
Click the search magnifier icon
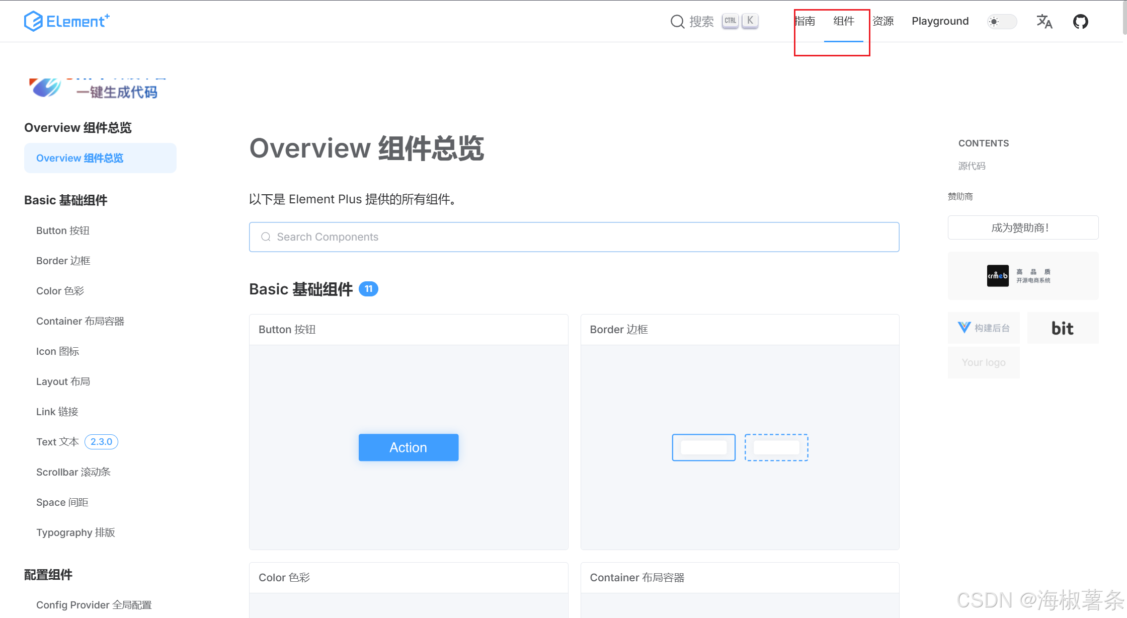(677, 21)
